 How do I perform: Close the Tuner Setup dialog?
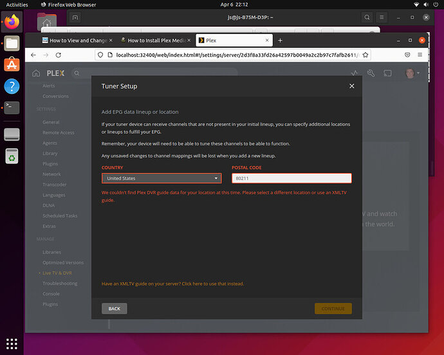point(352,86)
